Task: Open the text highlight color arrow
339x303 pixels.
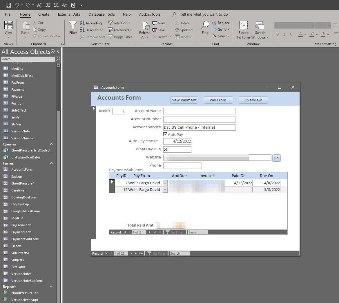Action: [x=317, y=34]
